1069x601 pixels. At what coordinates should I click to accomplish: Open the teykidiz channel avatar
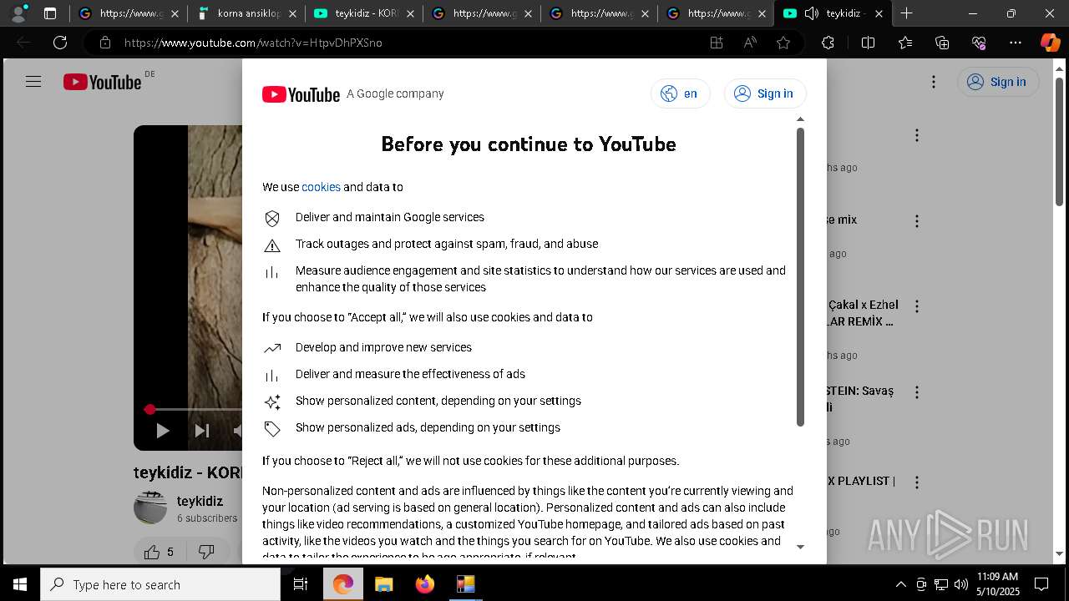pos(150,508)
